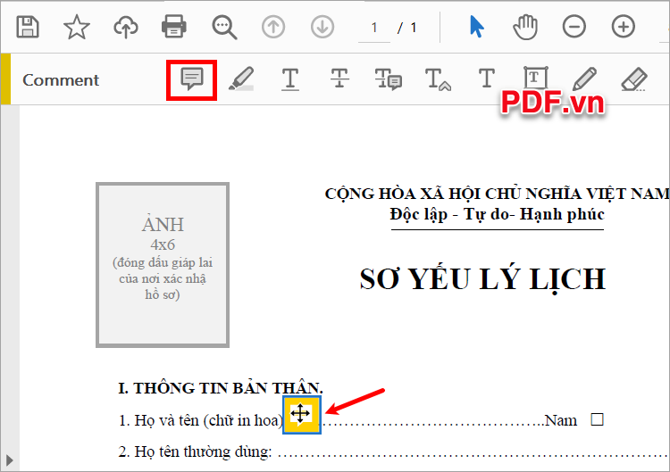Select the Highlight text marker tool

(x=241, y=79)
